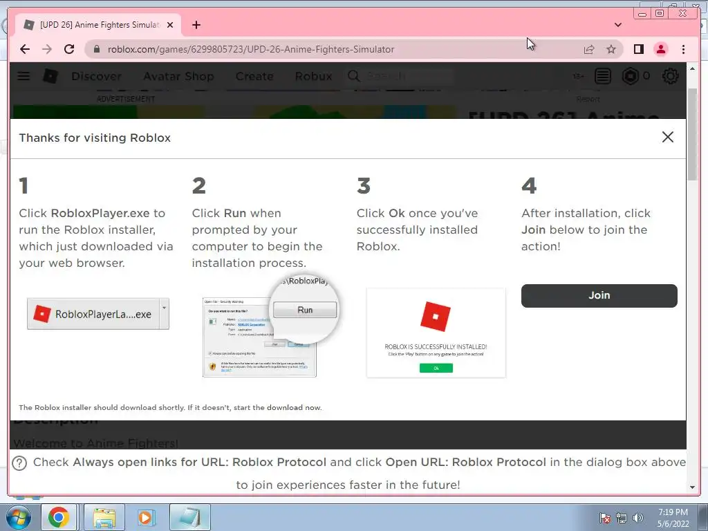
Task: Select the Anime Fighters Simulator tab
Action: pos(98,25)
